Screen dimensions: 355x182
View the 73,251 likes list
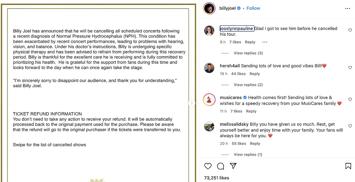pos(217,178)
